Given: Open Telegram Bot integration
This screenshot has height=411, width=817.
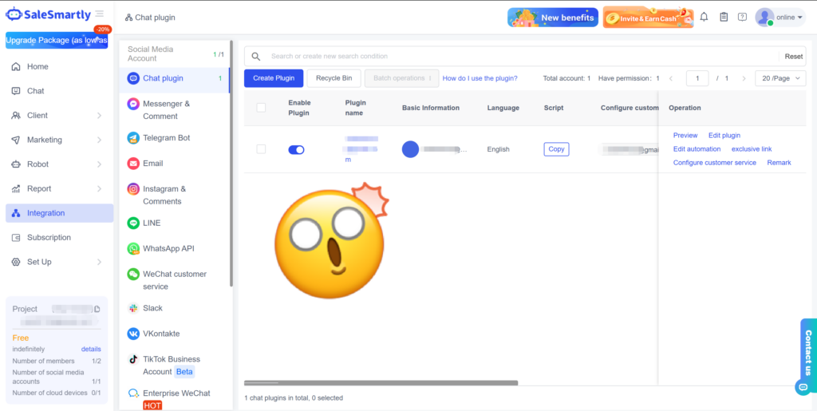Looking at the screenshot, I should tap(166, 138).
